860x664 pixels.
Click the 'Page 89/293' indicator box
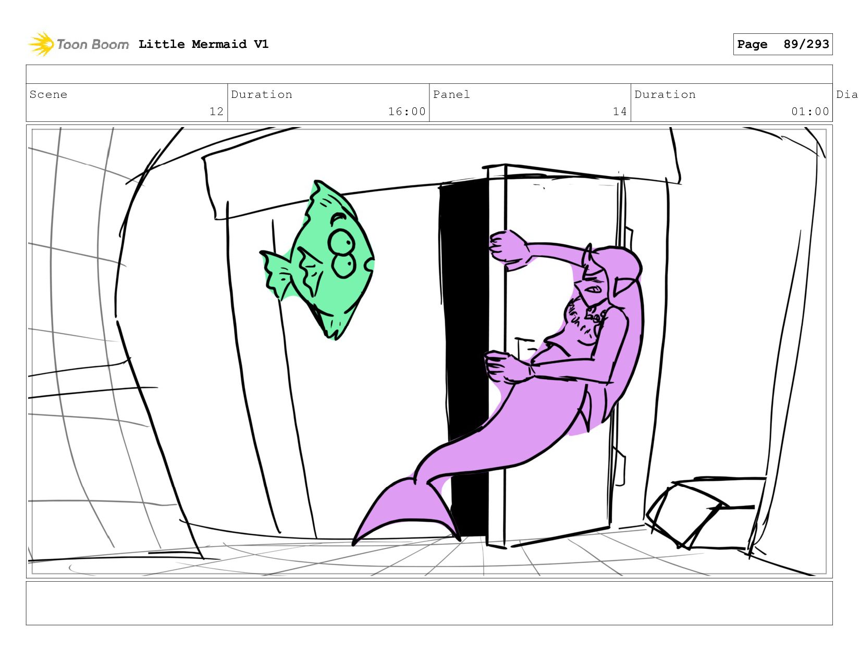(782, 44)
